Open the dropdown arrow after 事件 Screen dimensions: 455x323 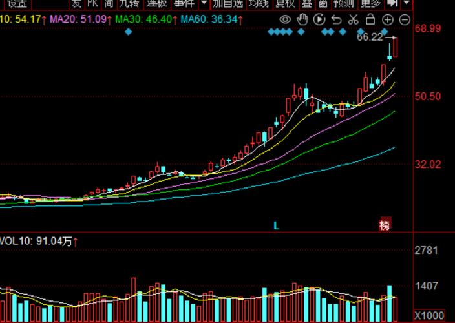click(204, 3)
